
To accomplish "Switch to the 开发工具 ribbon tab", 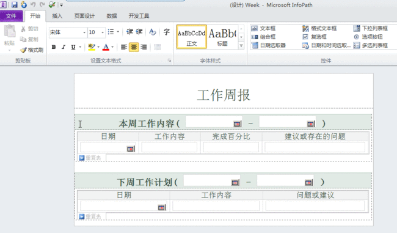I will [x=139, y=16].
